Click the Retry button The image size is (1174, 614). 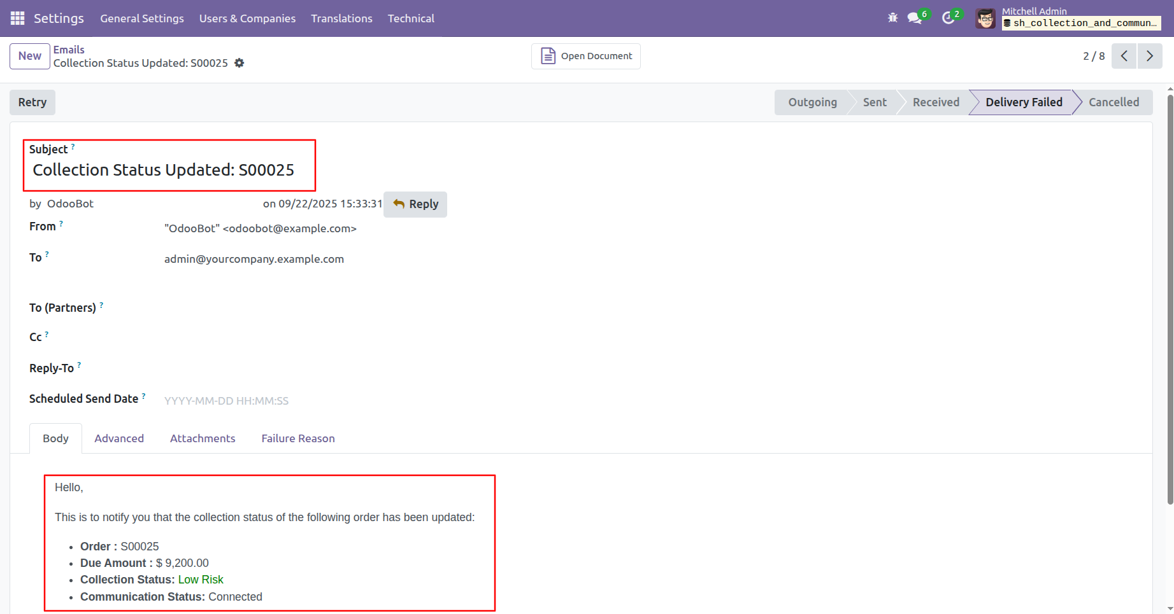[x=32, y=102]
